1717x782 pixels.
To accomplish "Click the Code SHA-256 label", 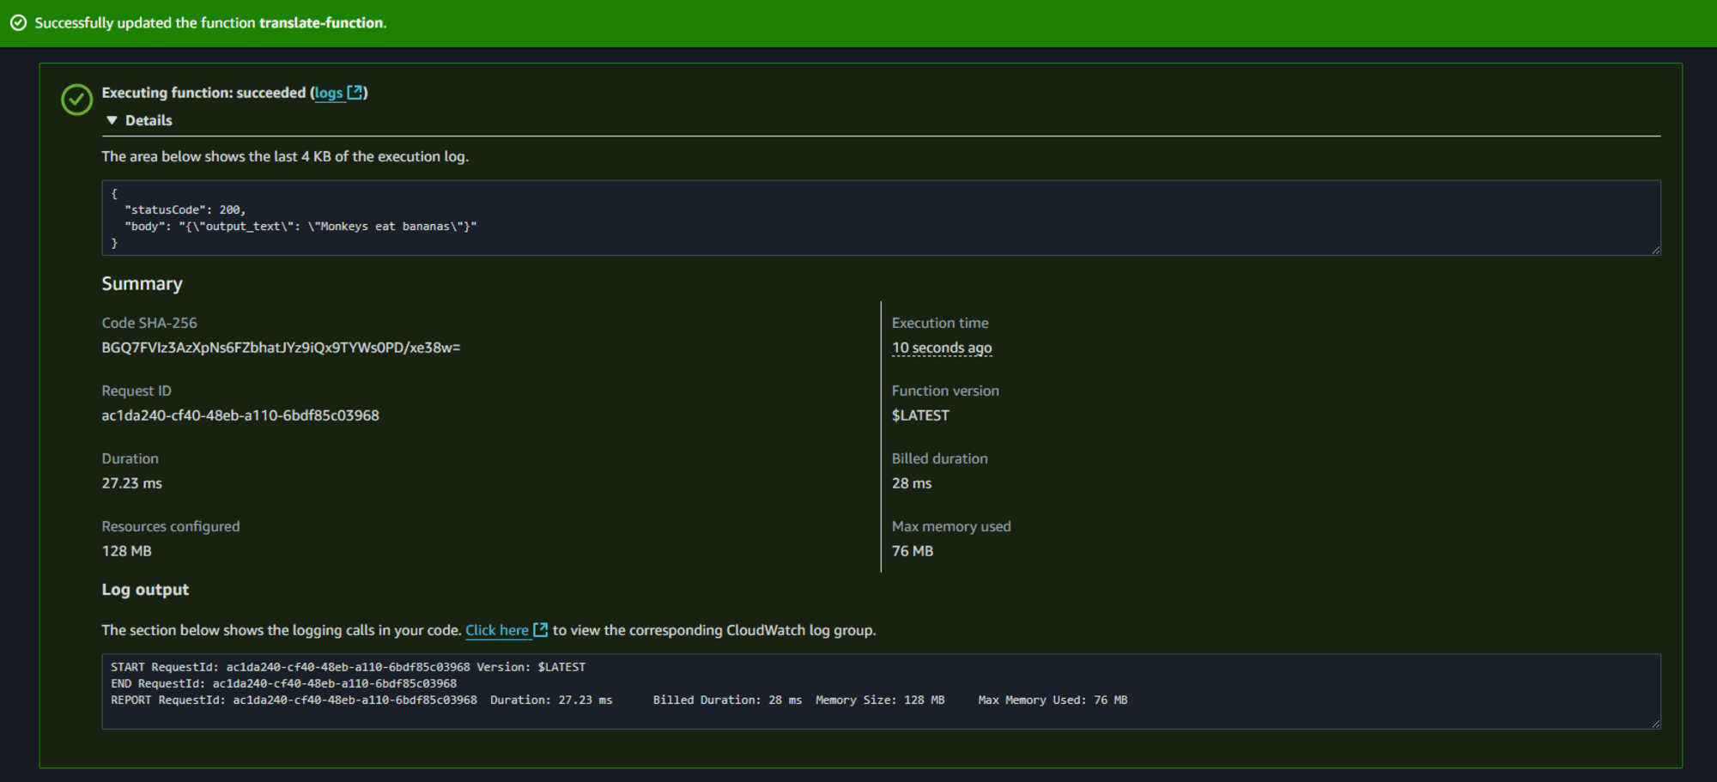I will click(x=149, y=323).
